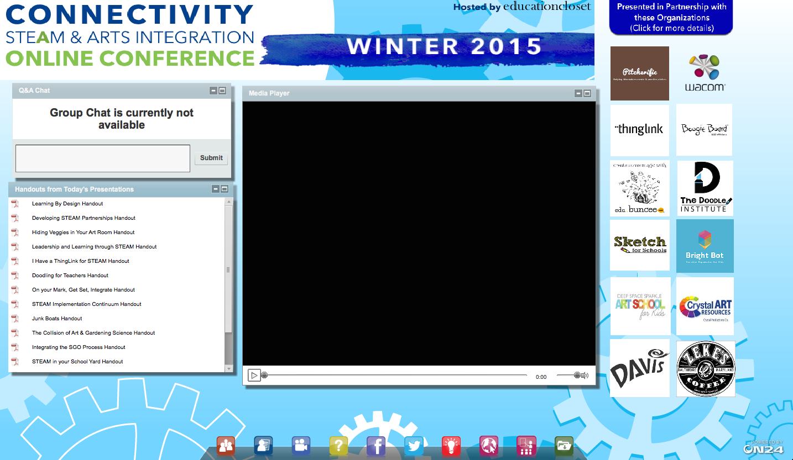Open the blue speaker bio icon in dock
Image resolution: width=793 pixels, height=460 pixels.
pos(263,446)
